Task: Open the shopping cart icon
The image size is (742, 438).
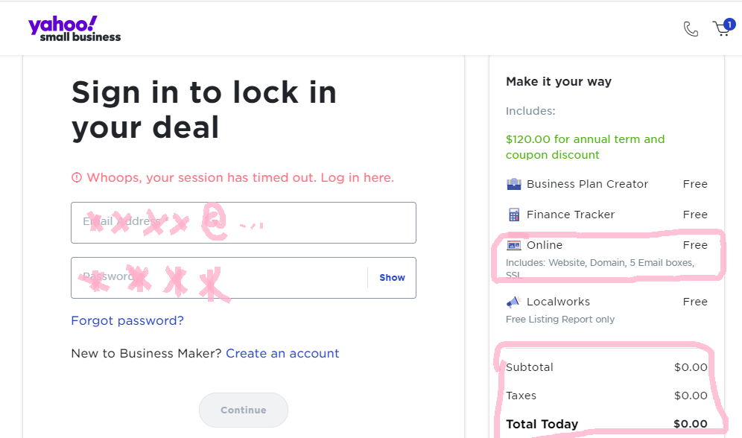Action: click(x=720, y=29)
